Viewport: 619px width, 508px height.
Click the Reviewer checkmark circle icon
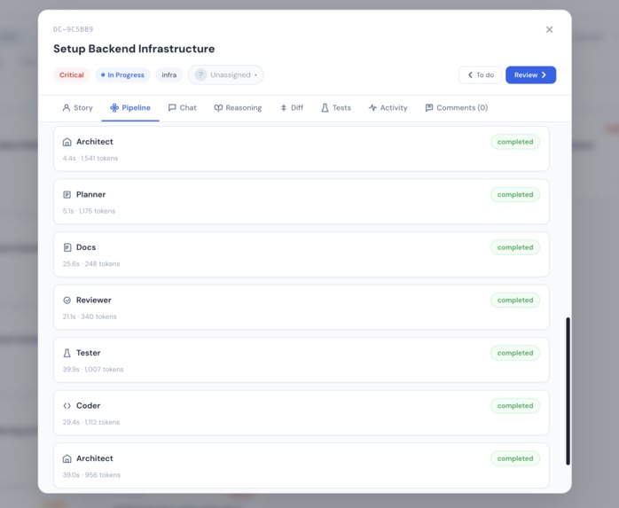[x=67, y=301]
